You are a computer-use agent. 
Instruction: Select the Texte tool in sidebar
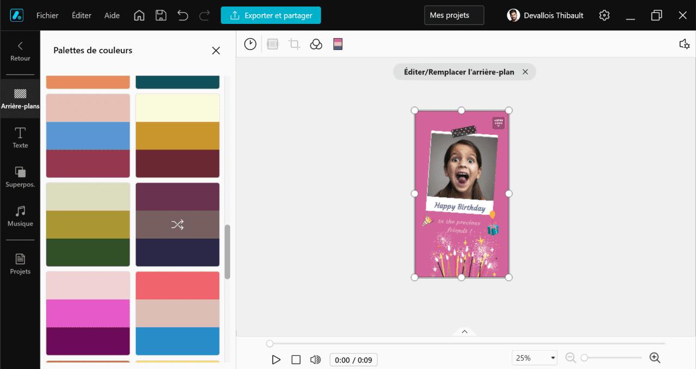pyautogui.click(x=20, y=138)
